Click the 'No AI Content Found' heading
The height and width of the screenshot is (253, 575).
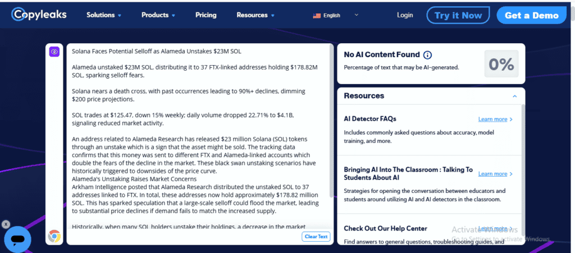(382, 54)
